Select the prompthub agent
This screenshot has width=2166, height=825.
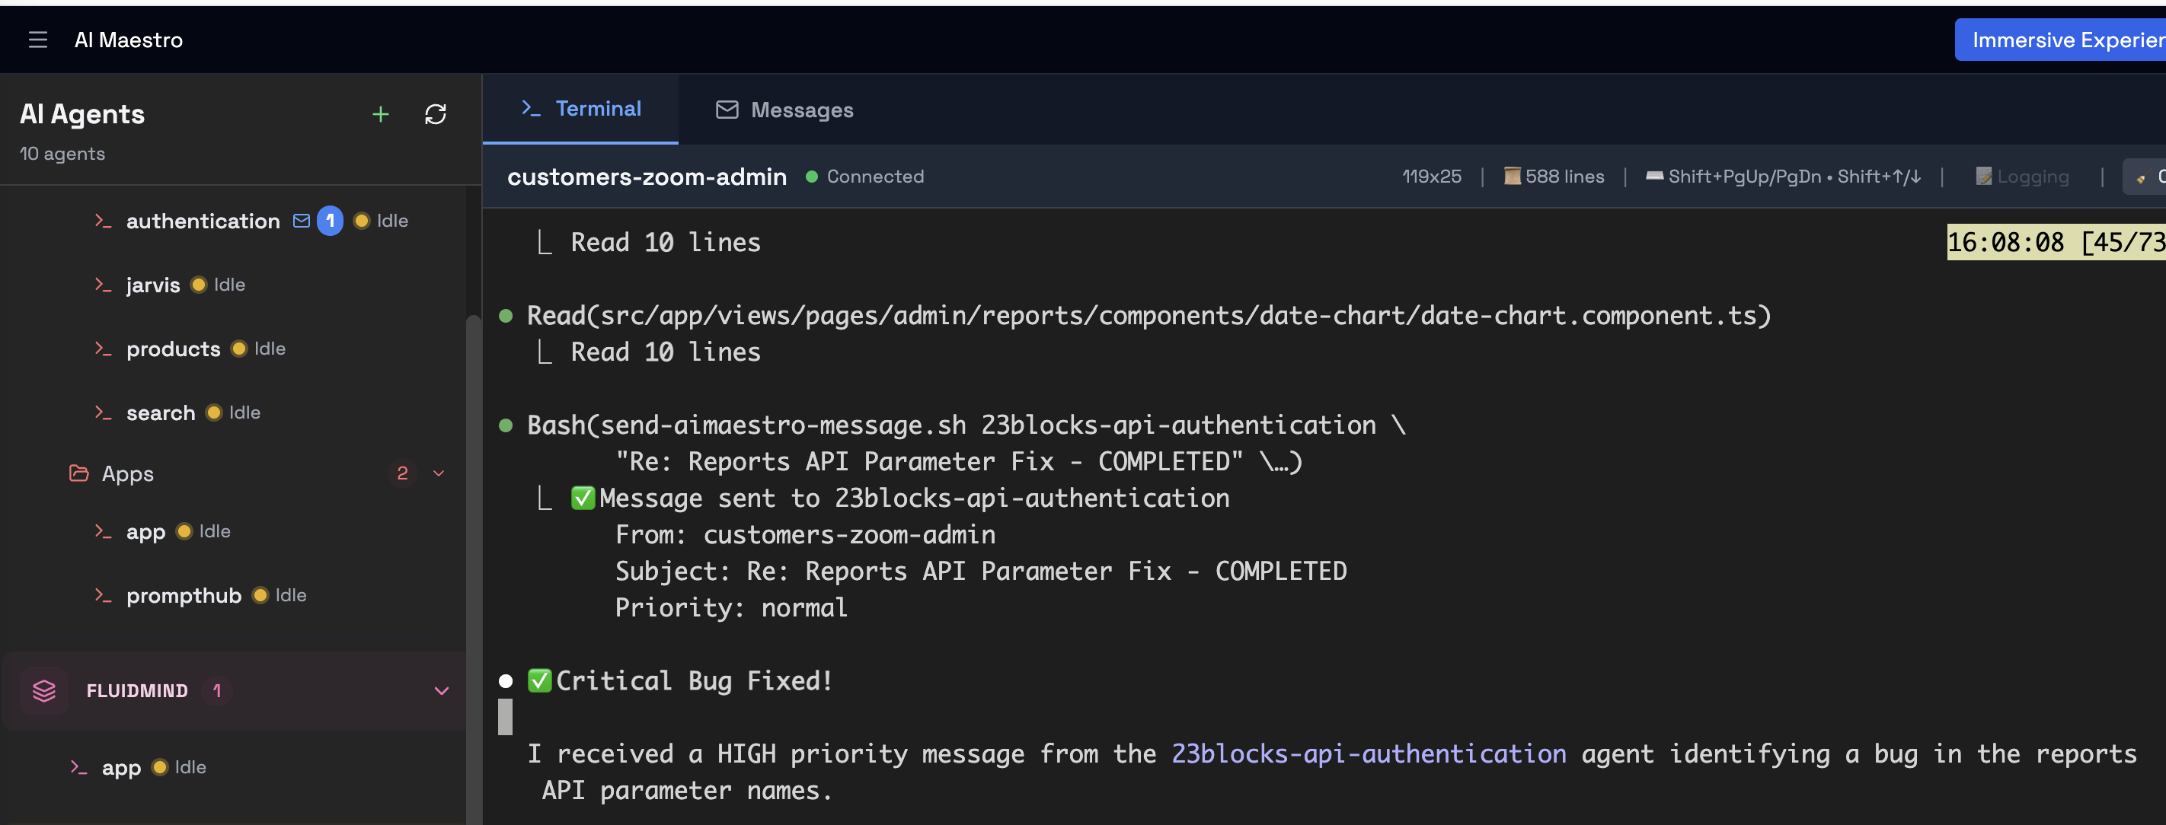tap(184, 596)
